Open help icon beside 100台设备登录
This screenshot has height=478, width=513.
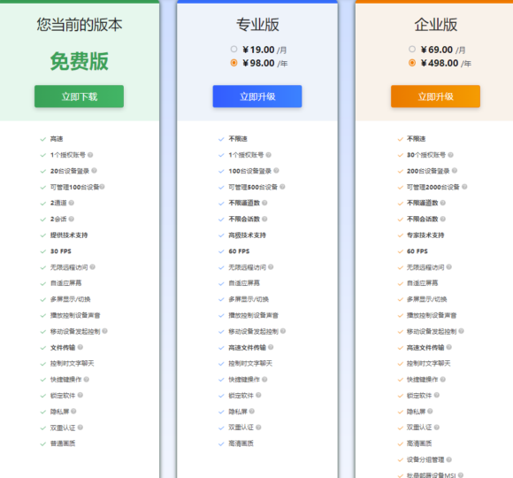click(x=277, y=171)
